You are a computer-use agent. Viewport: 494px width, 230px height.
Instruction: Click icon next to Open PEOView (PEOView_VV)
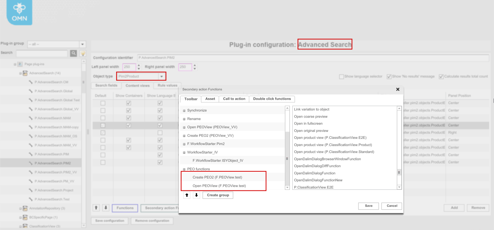tap(184, 127)
